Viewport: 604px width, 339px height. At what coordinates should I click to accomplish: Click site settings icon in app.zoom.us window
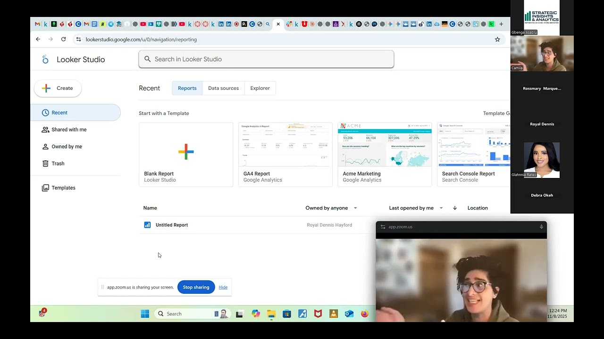[x=383, y=227]
